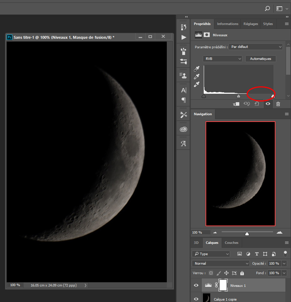Screen dimensions: 291x302
Task: Toggle clip adjustment to layer below
Action: [x=236, y=104]
